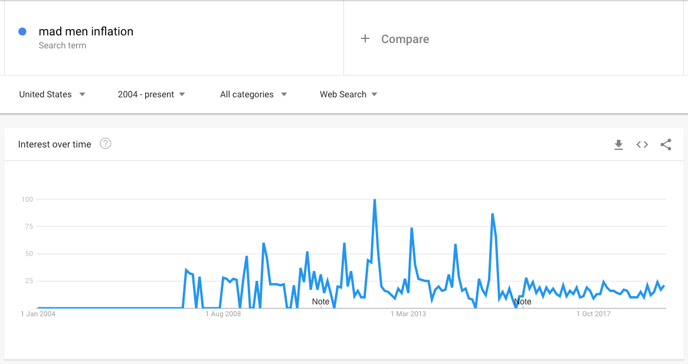688x364 pixels.
Task: Click the plus icon beside Compare
Action: pyautogui.click(x=365, y=38)
